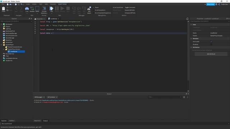Select Workspace in Explorer
The image size is (230, 129).
(9, 24)
